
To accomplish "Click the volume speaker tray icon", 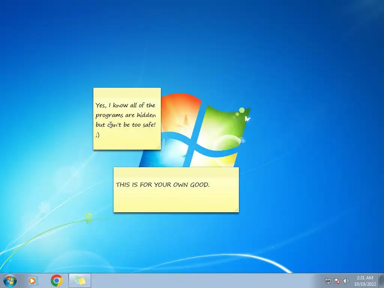I will [x=346, y=281].
